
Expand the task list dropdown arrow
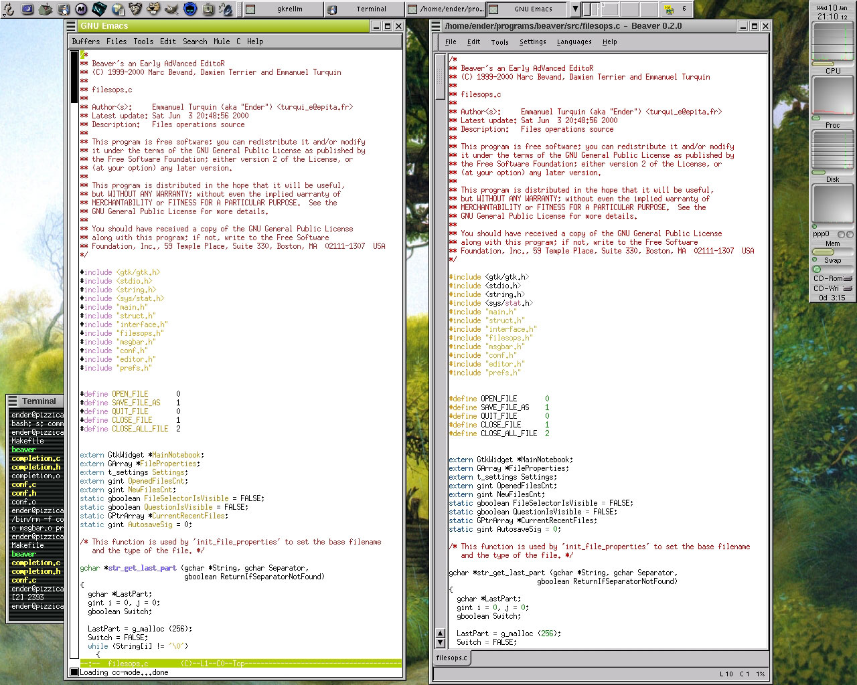[575, 9]
